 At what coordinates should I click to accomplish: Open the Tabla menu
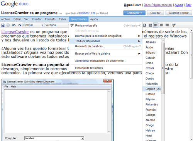coord(63,19)
